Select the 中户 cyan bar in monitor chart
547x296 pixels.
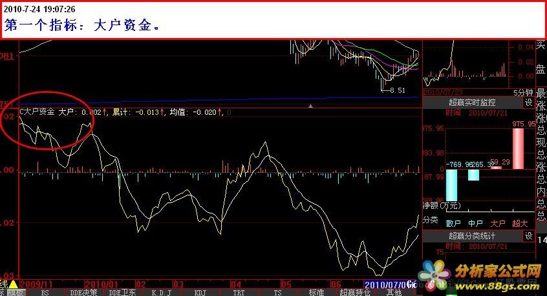coord(473,175)
